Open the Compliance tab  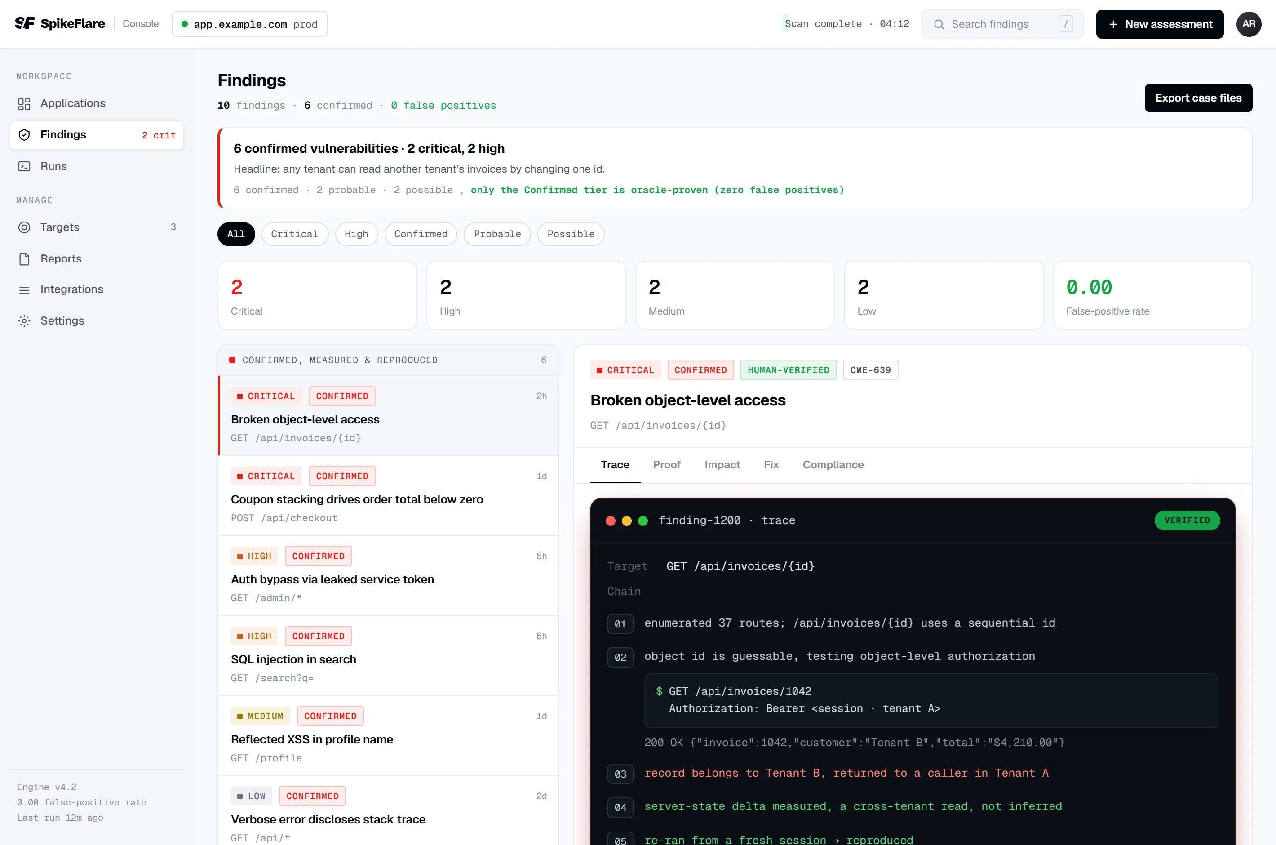tap(833, 465)
